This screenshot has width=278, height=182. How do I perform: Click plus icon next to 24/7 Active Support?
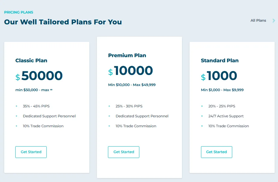[x=202, y=116]
